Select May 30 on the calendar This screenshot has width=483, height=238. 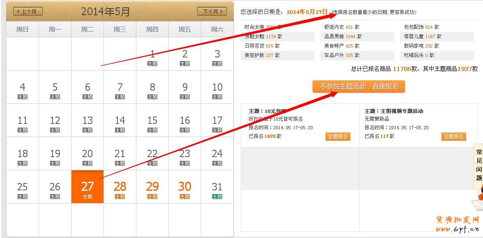click(185, 188)
